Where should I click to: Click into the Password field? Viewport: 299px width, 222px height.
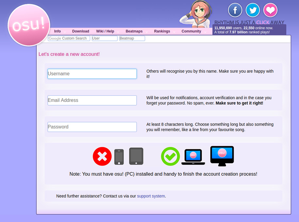click(92, 127)
